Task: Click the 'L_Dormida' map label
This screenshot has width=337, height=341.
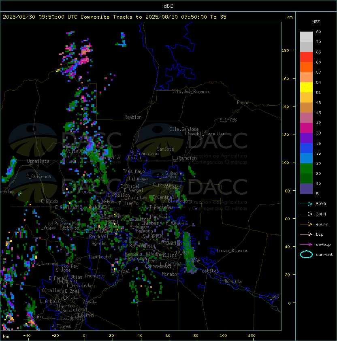Action: click(230, 281)
